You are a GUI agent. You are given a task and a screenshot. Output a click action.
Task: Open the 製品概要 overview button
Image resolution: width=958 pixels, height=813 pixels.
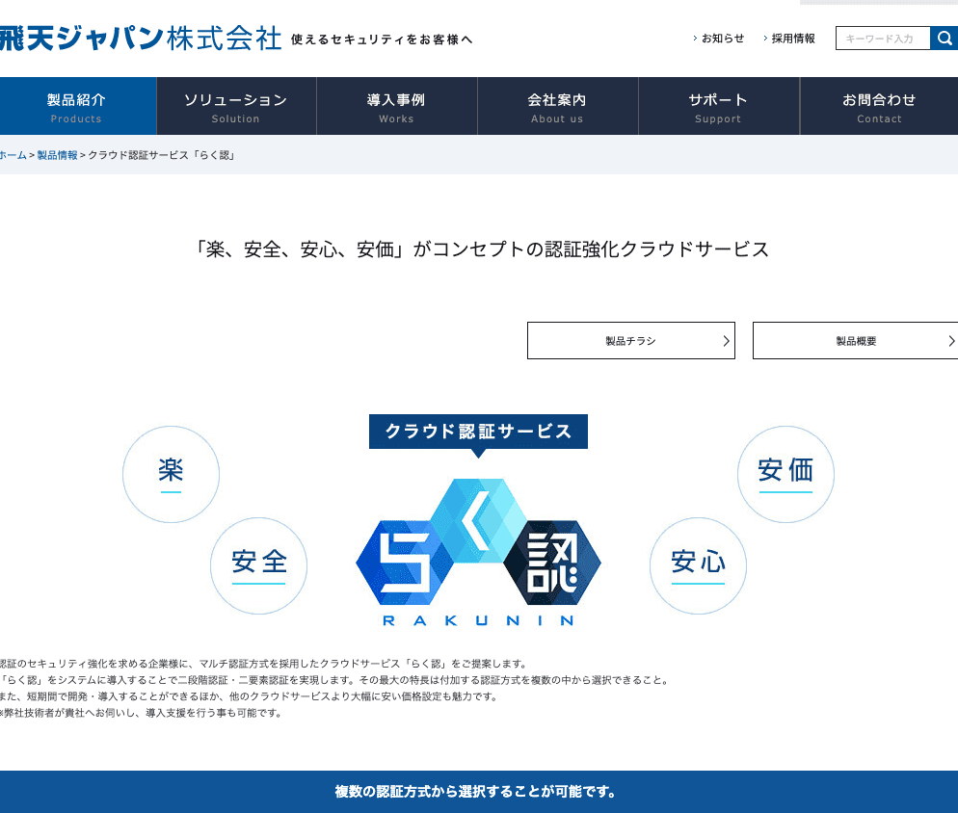click(x=856, y=340)
